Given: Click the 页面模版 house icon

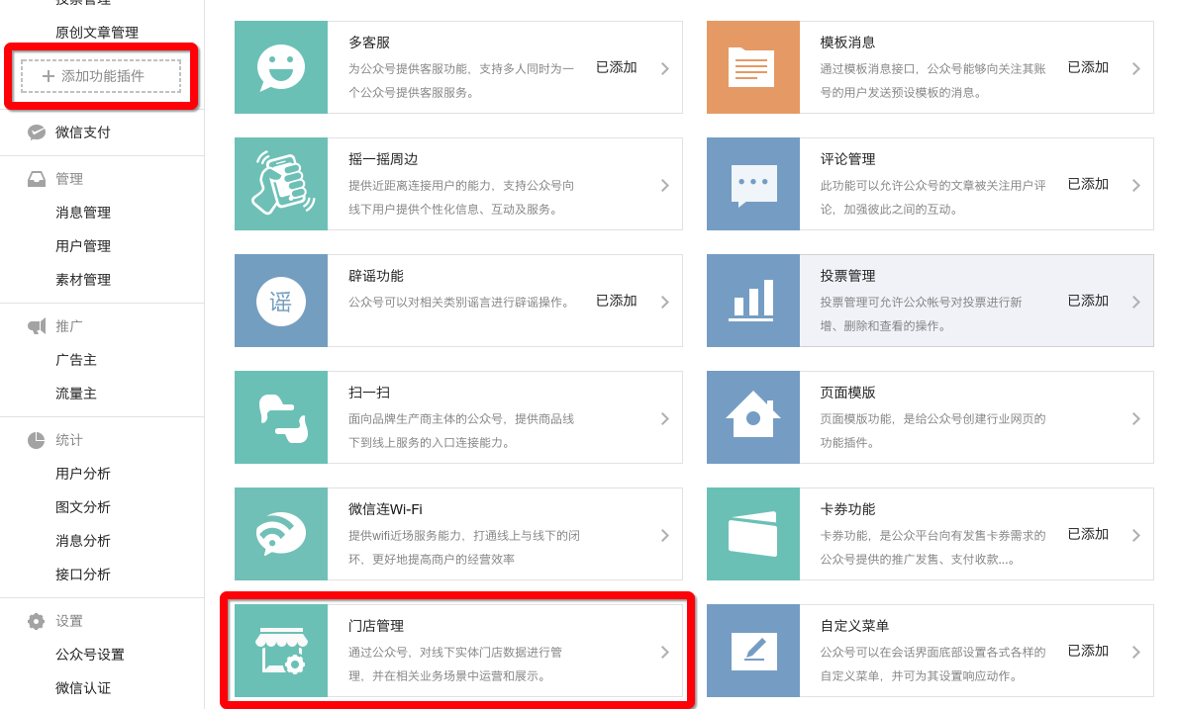Looking at the screenshot, I should pos(753,417).
